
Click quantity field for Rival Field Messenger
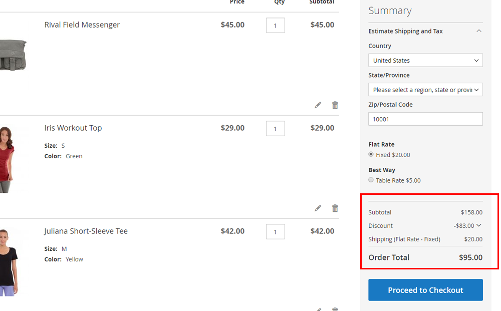[276, 25]
